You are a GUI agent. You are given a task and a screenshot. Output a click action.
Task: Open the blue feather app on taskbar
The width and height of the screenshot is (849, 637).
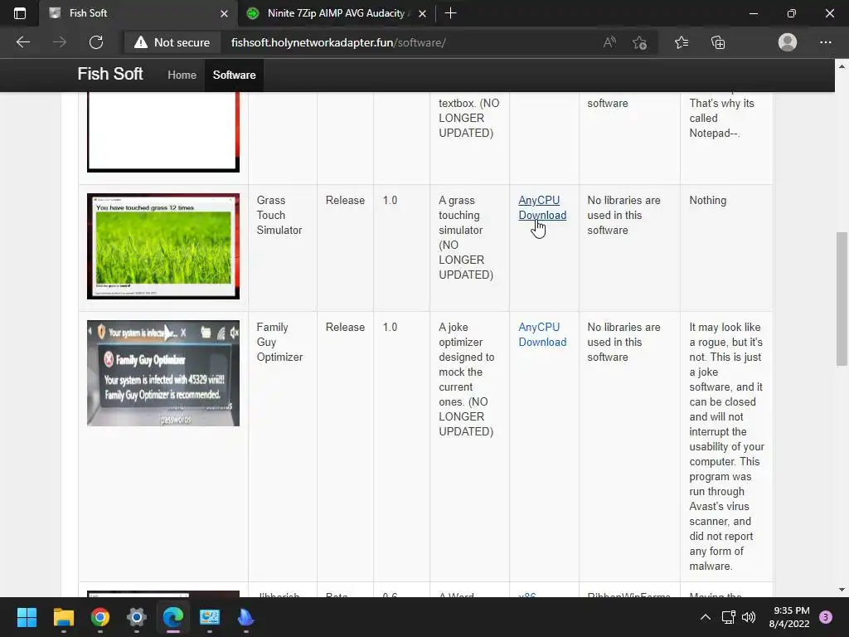click(x=245, y=617)
